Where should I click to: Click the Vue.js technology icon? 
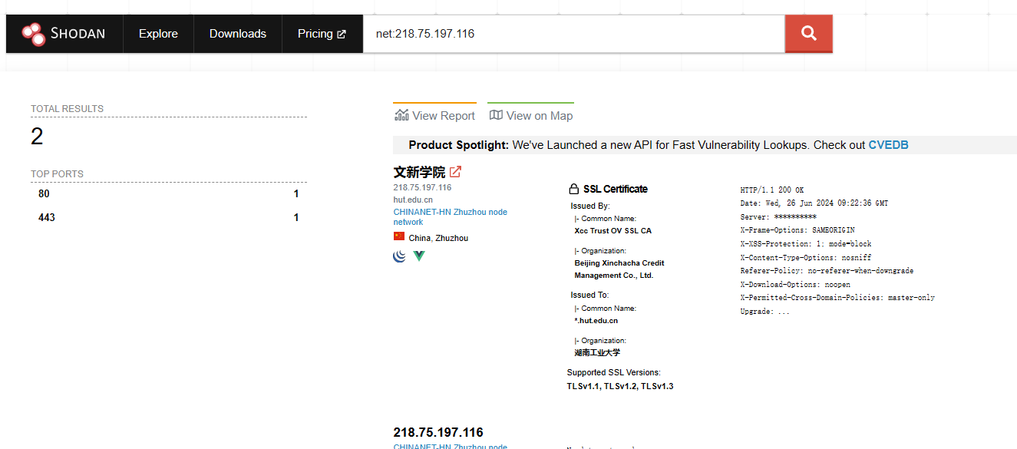pyautogui.click(x=419, y=256)
